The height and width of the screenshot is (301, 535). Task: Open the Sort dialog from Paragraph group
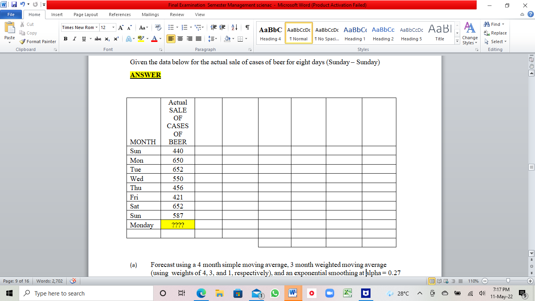pyautogui.click(x=234, y=27)
